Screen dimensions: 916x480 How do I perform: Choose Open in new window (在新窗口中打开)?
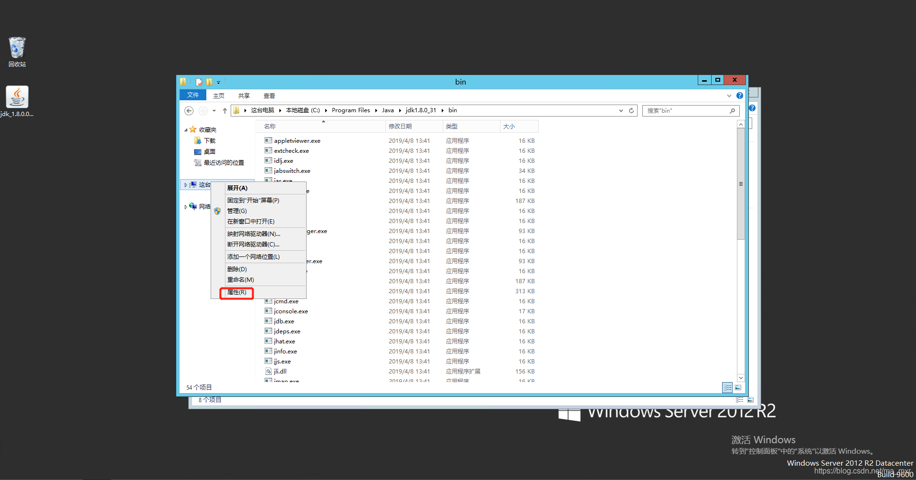click(258, 221)
